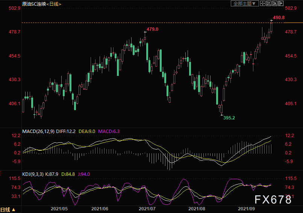
Task: Click the 2021/09 date axis label
Action: pyautogui.click(x=246, y=209)
